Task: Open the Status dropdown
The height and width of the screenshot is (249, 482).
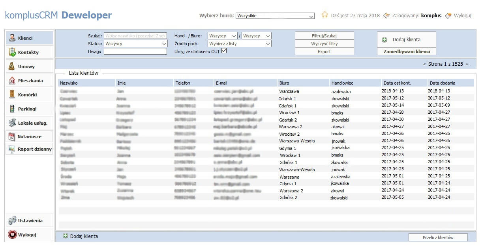Action: 136,44
